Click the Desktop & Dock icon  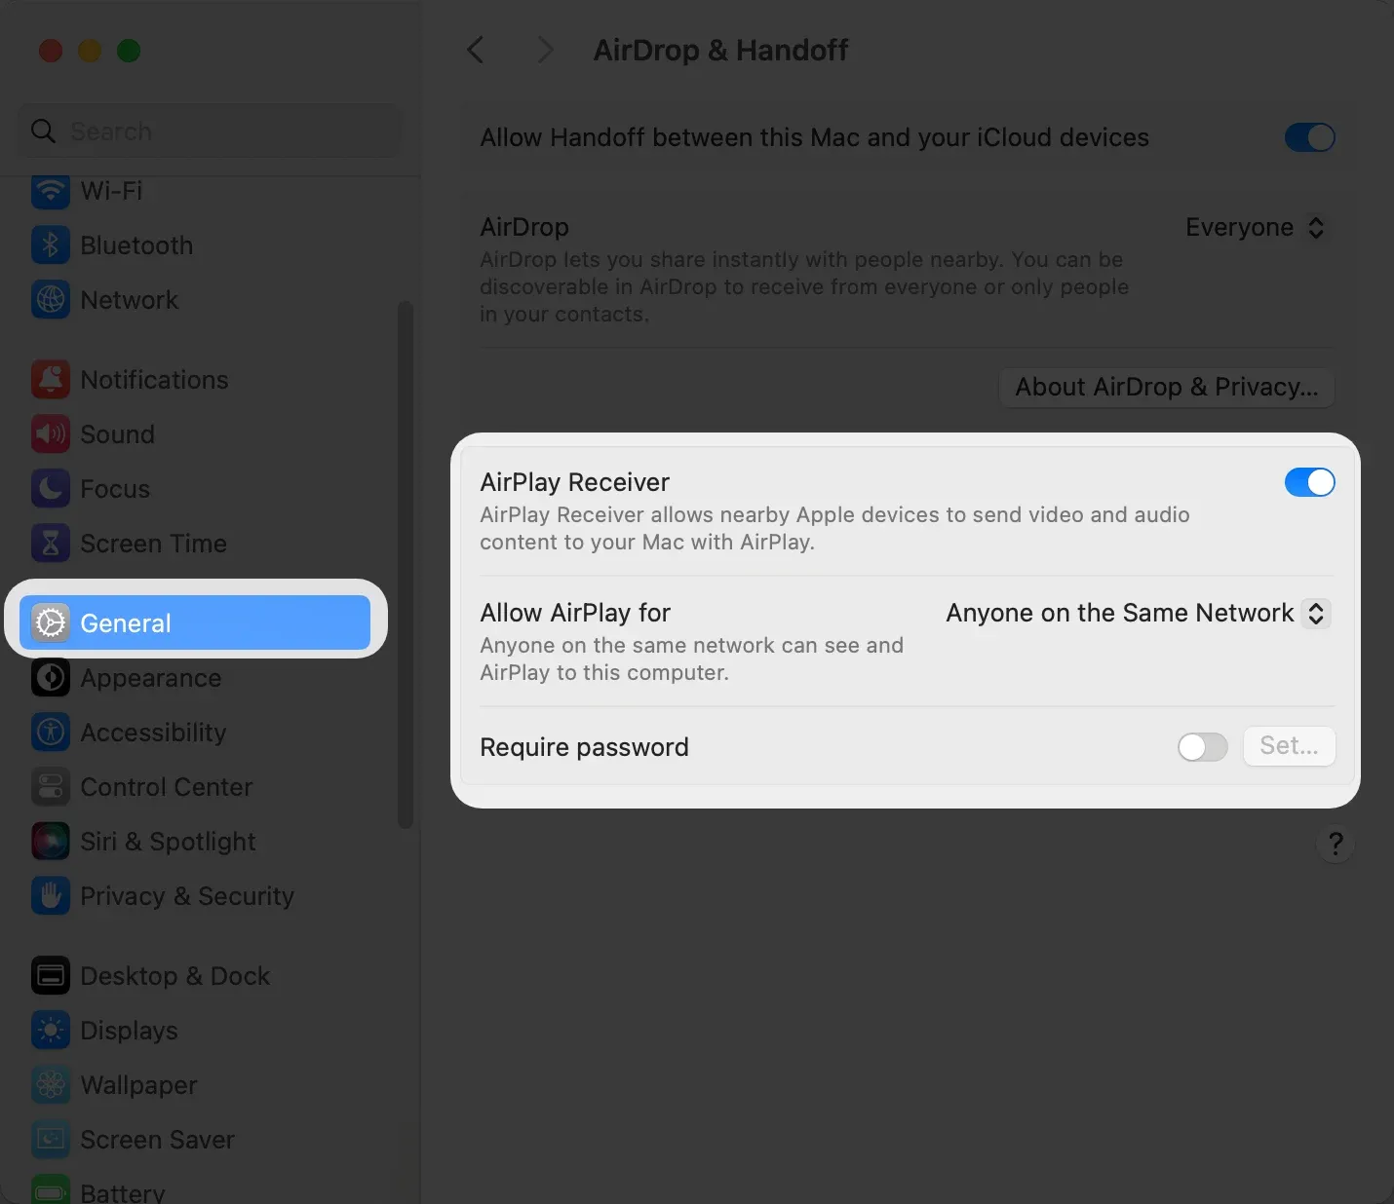coord(51,976)
